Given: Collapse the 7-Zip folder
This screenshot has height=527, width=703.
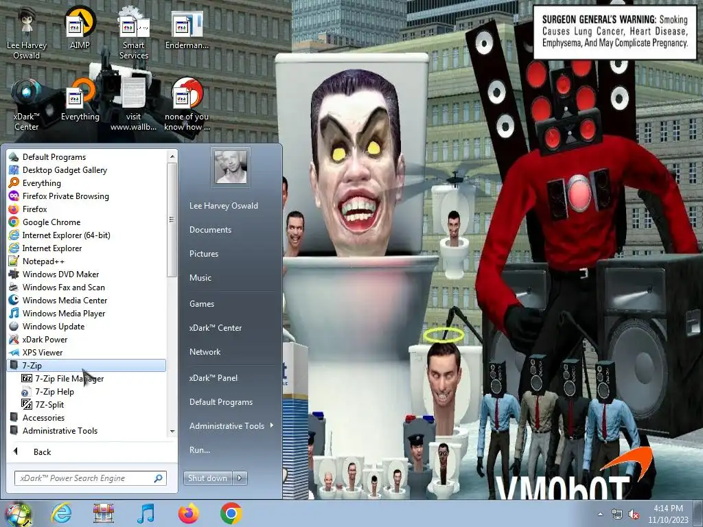Looking at the screenshot, I should coord(87,365).
